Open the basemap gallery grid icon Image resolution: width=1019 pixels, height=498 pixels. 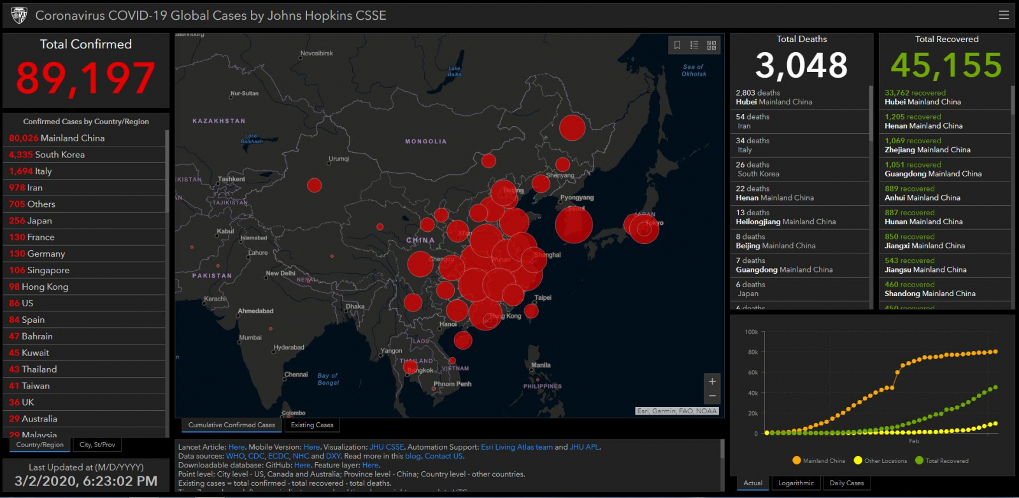click(x=711, y=45)
